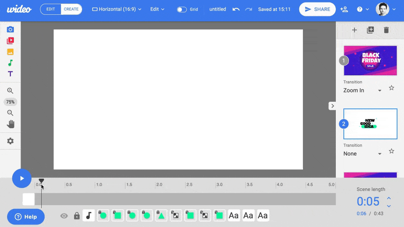The height and width of the screenshot is (227, 404).
Task: Open the Help chat button
Action: [x=26, y=217]
